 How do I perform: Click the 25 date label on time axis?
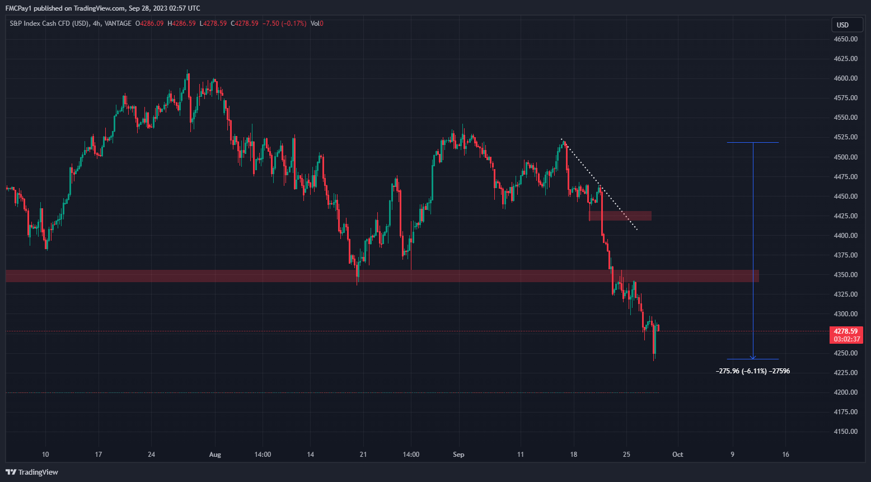pos(626,455)
